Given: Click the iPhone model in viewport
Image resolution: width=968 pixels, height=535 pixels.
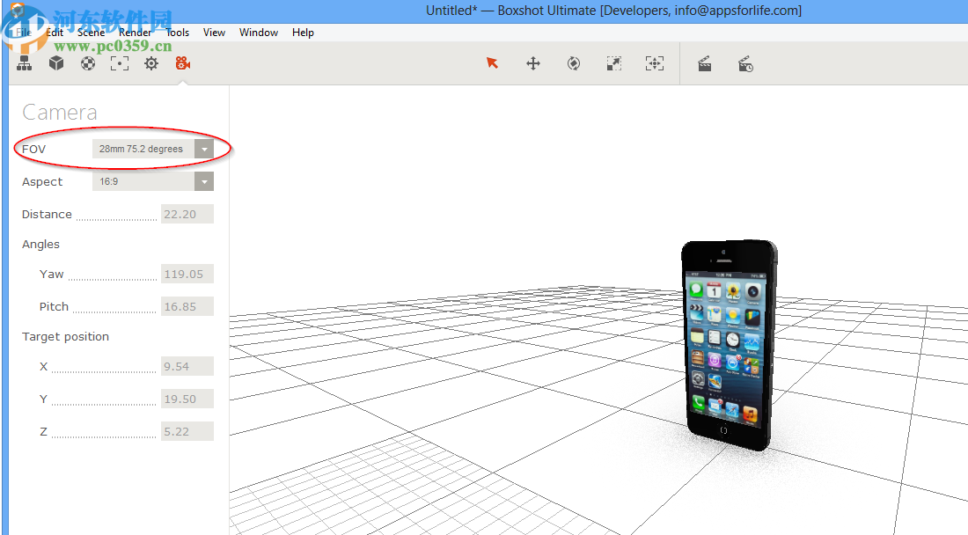Looking at the screenshot, I should pyautogui.click(x=726, y=343).
